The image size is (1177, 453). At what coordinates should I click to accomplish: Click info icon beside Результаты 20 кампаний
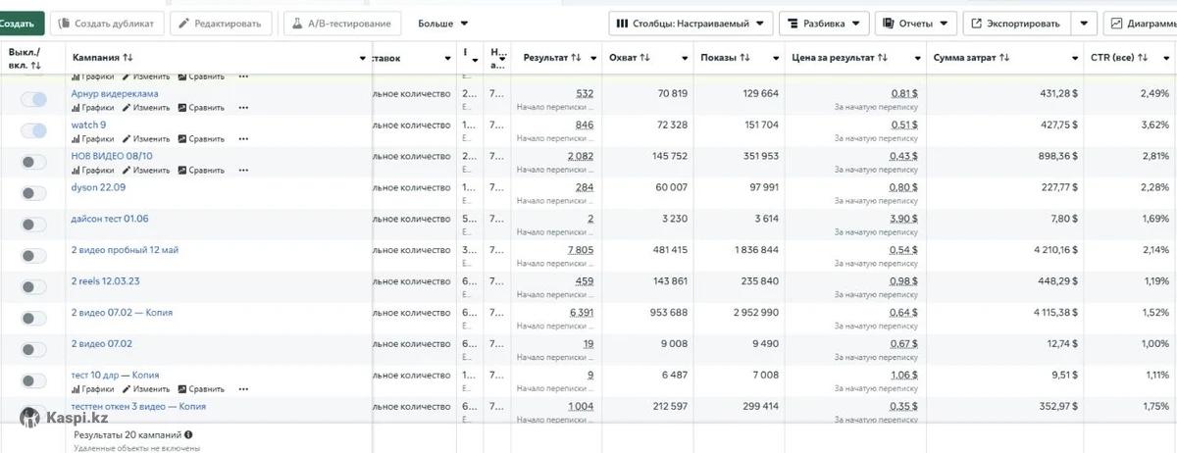pyautogui.click(x=188, y=434)
